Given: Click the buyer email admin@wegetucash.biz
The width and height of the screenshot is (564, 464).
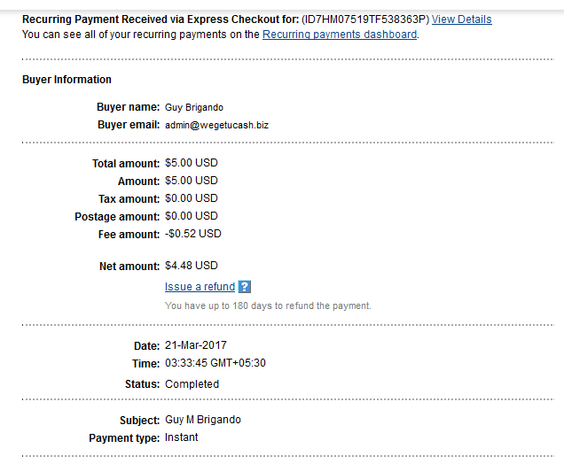Looking at the screenshot, I should tap(216, 125).
